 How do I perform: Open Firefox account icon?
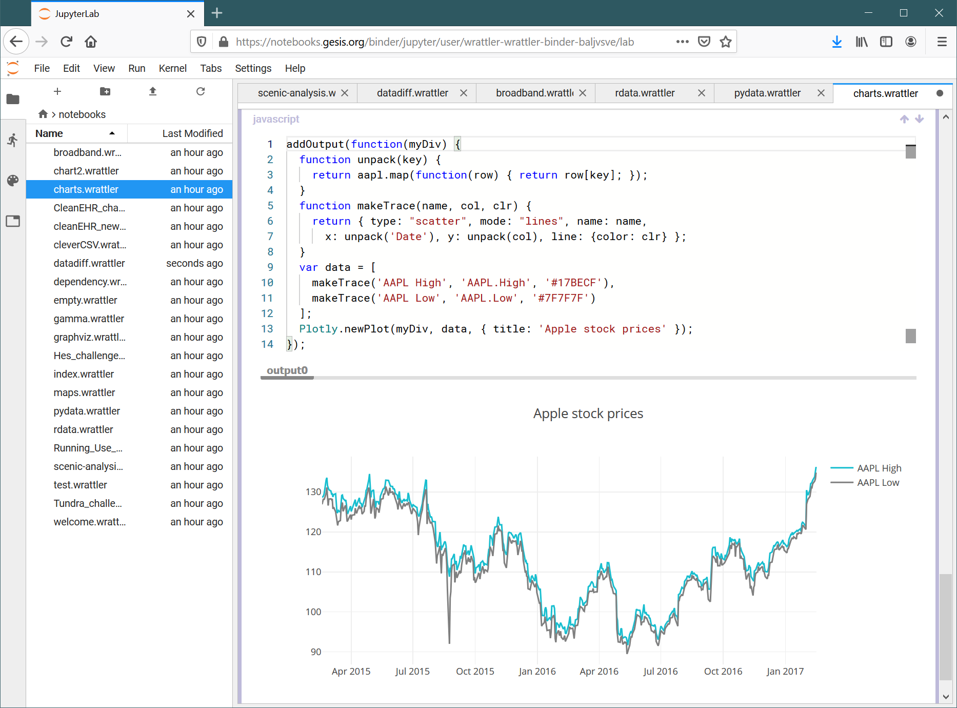pyautogui.click(x=911, y=42)
